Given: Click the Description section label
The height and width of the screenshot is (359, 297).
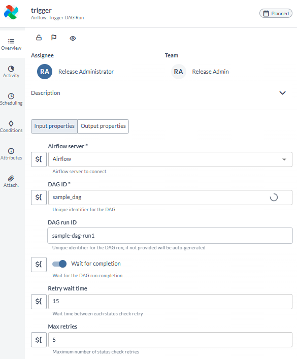Looking at the screenshot, I should tap(46, 93).
